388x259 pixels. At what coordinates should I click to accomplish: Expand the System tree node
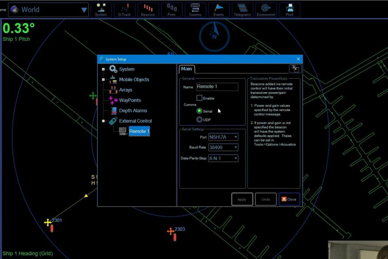click(103, 69)
